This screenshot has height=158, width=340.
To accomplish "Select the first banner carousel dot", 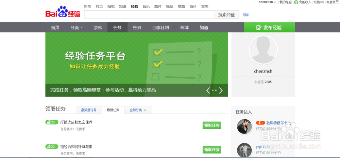I will 213,90.
